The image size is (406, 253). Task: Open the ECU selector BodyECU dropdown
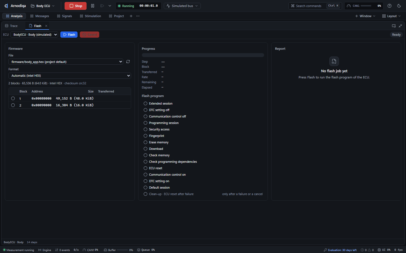[34, 35]
